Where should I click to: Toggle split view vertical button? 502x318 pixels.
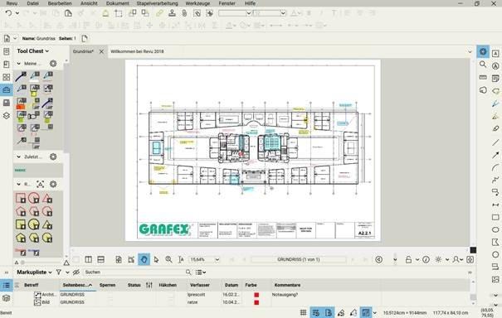click(88, 259)
